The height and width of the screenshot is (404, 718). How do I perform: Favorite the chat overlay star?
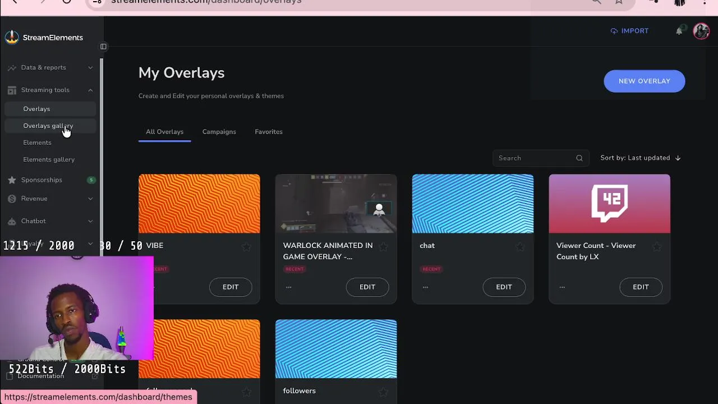tap(520, 246)
